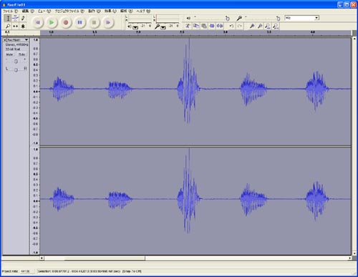
Task: Open the output meter dropdown arrow
Action: (135, 27)
